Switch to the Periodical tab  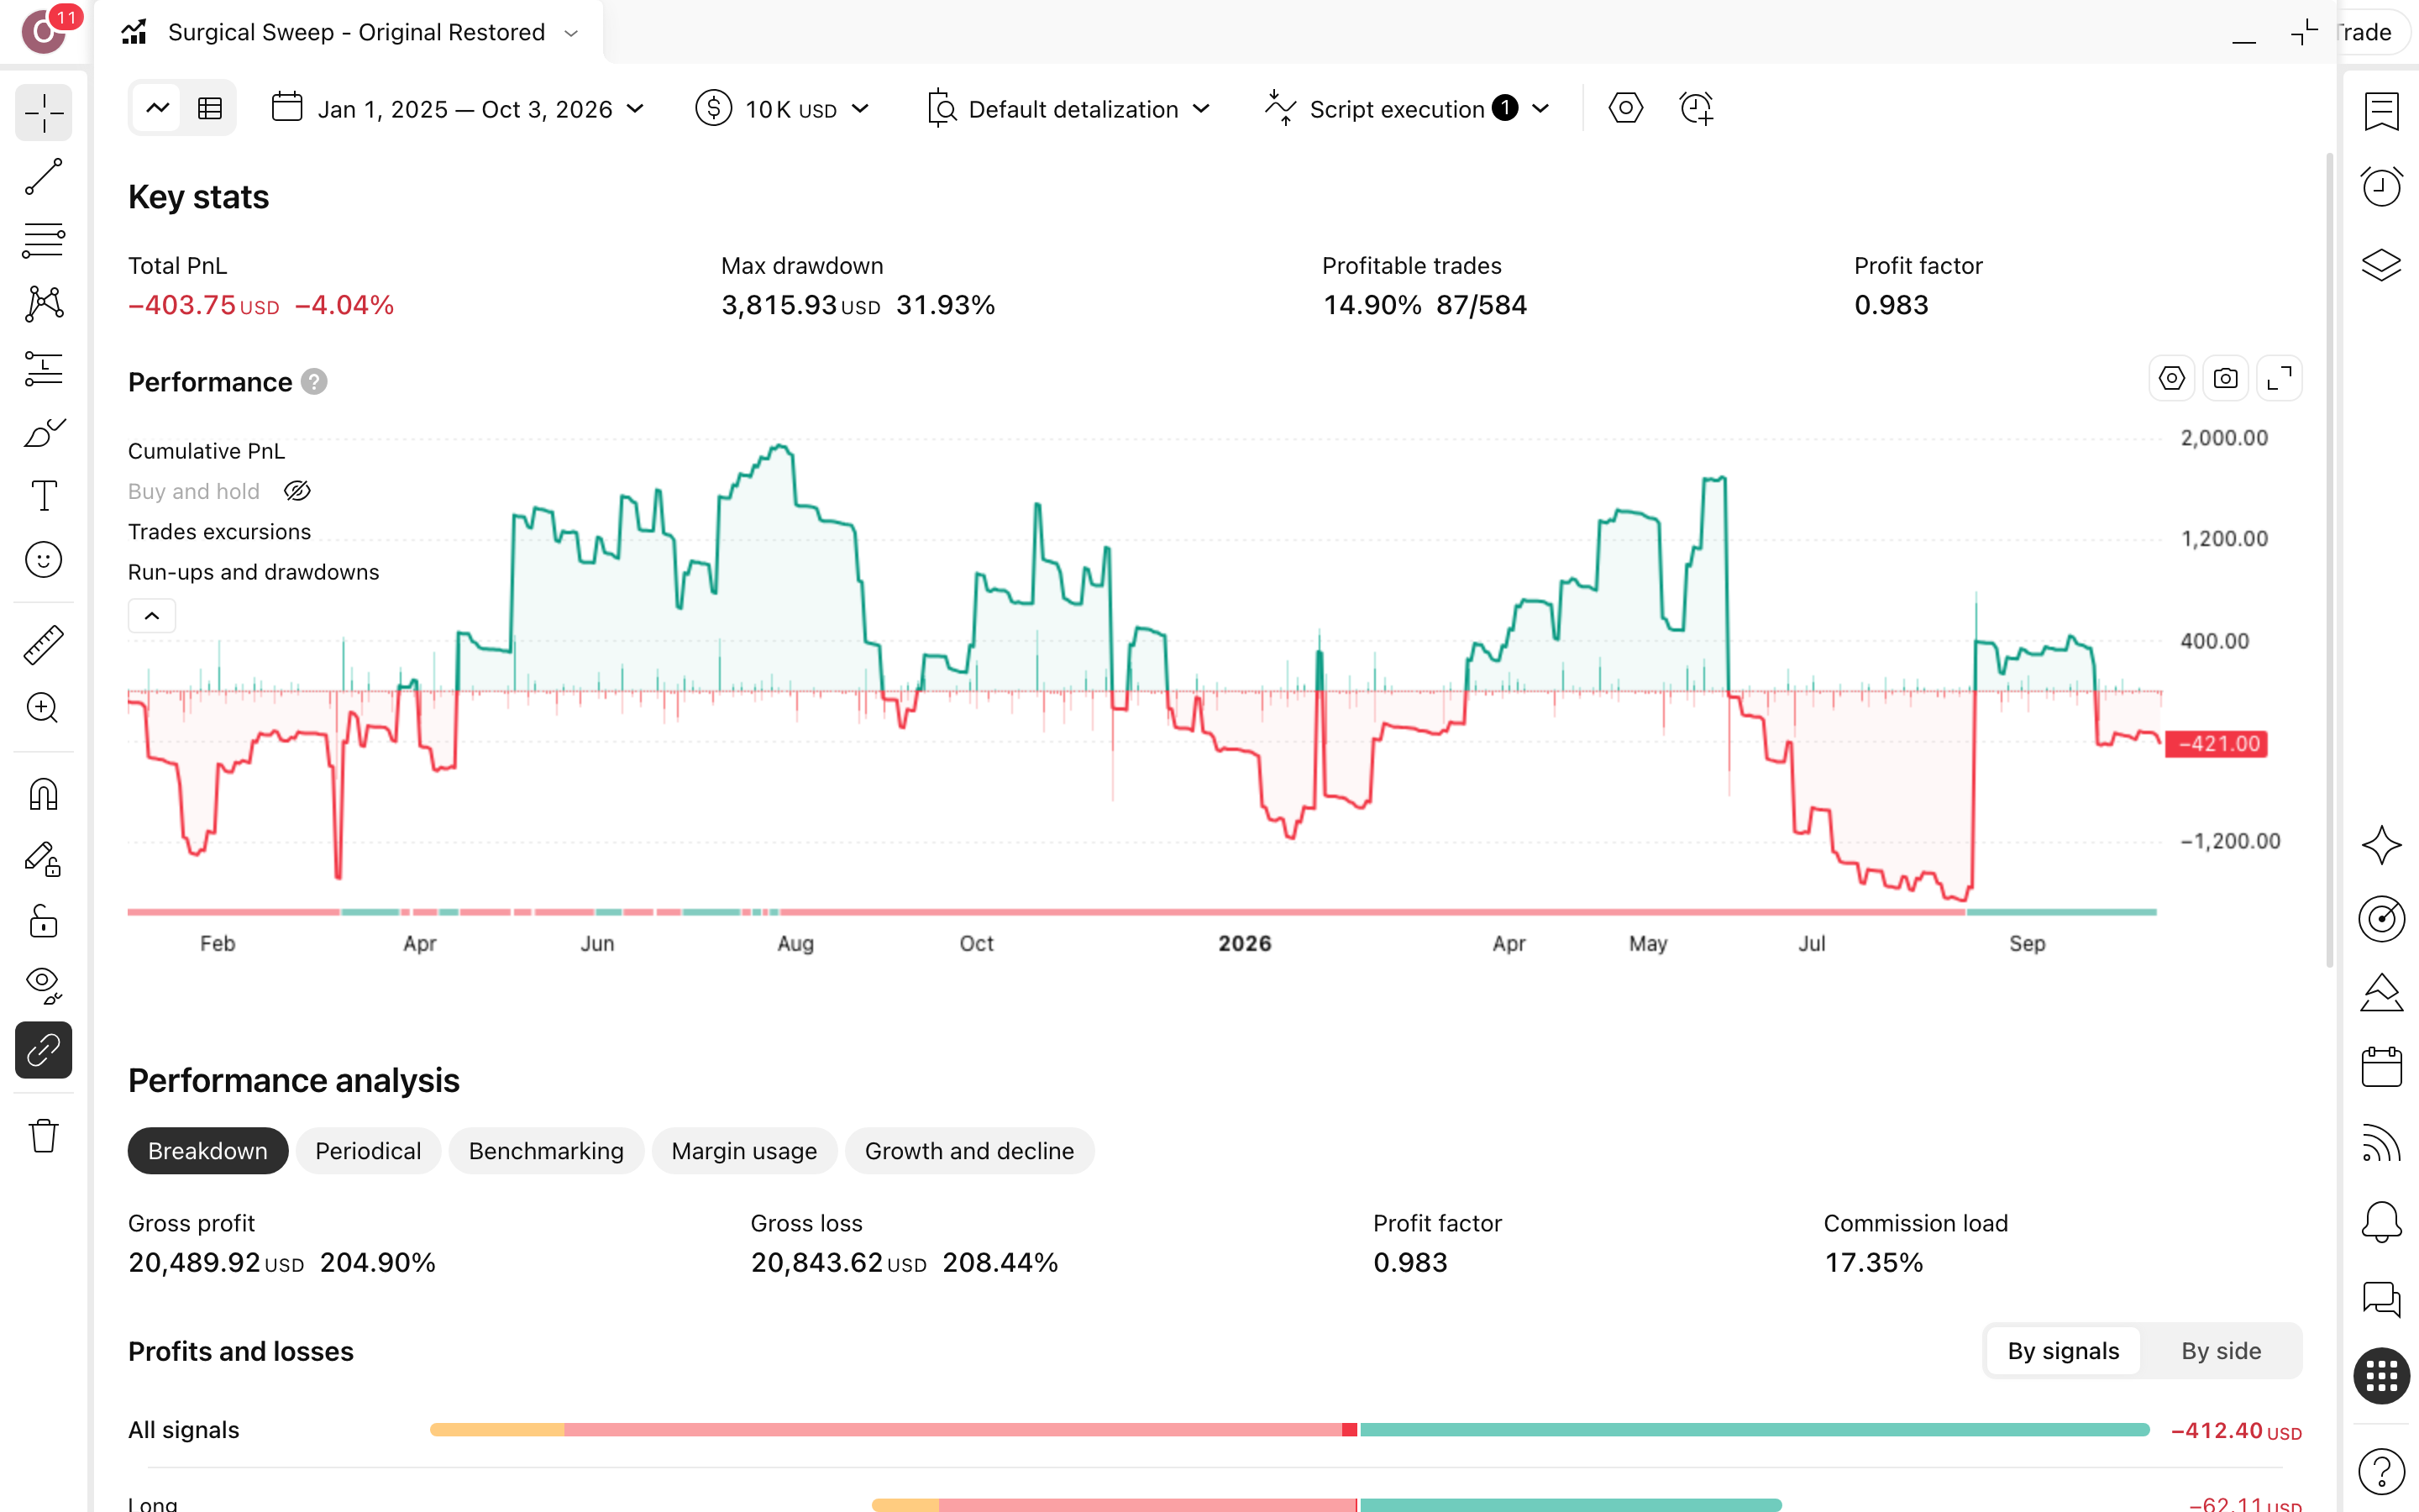368,1151
